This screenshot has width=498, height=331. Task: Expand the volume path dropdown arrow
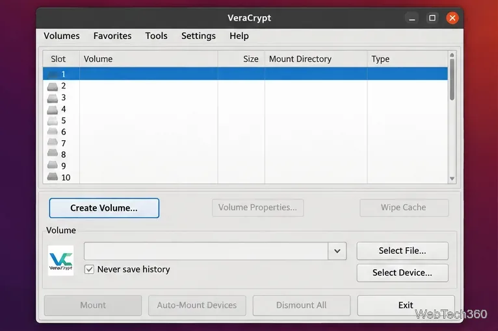pos(337,251)
